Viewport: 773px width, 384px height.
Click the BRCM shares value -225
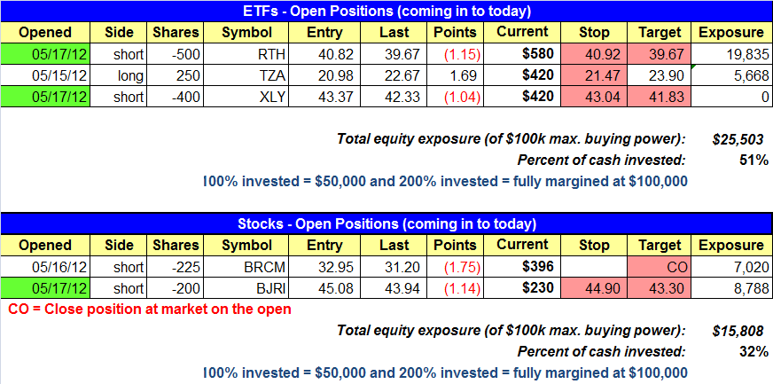point(176,267)
